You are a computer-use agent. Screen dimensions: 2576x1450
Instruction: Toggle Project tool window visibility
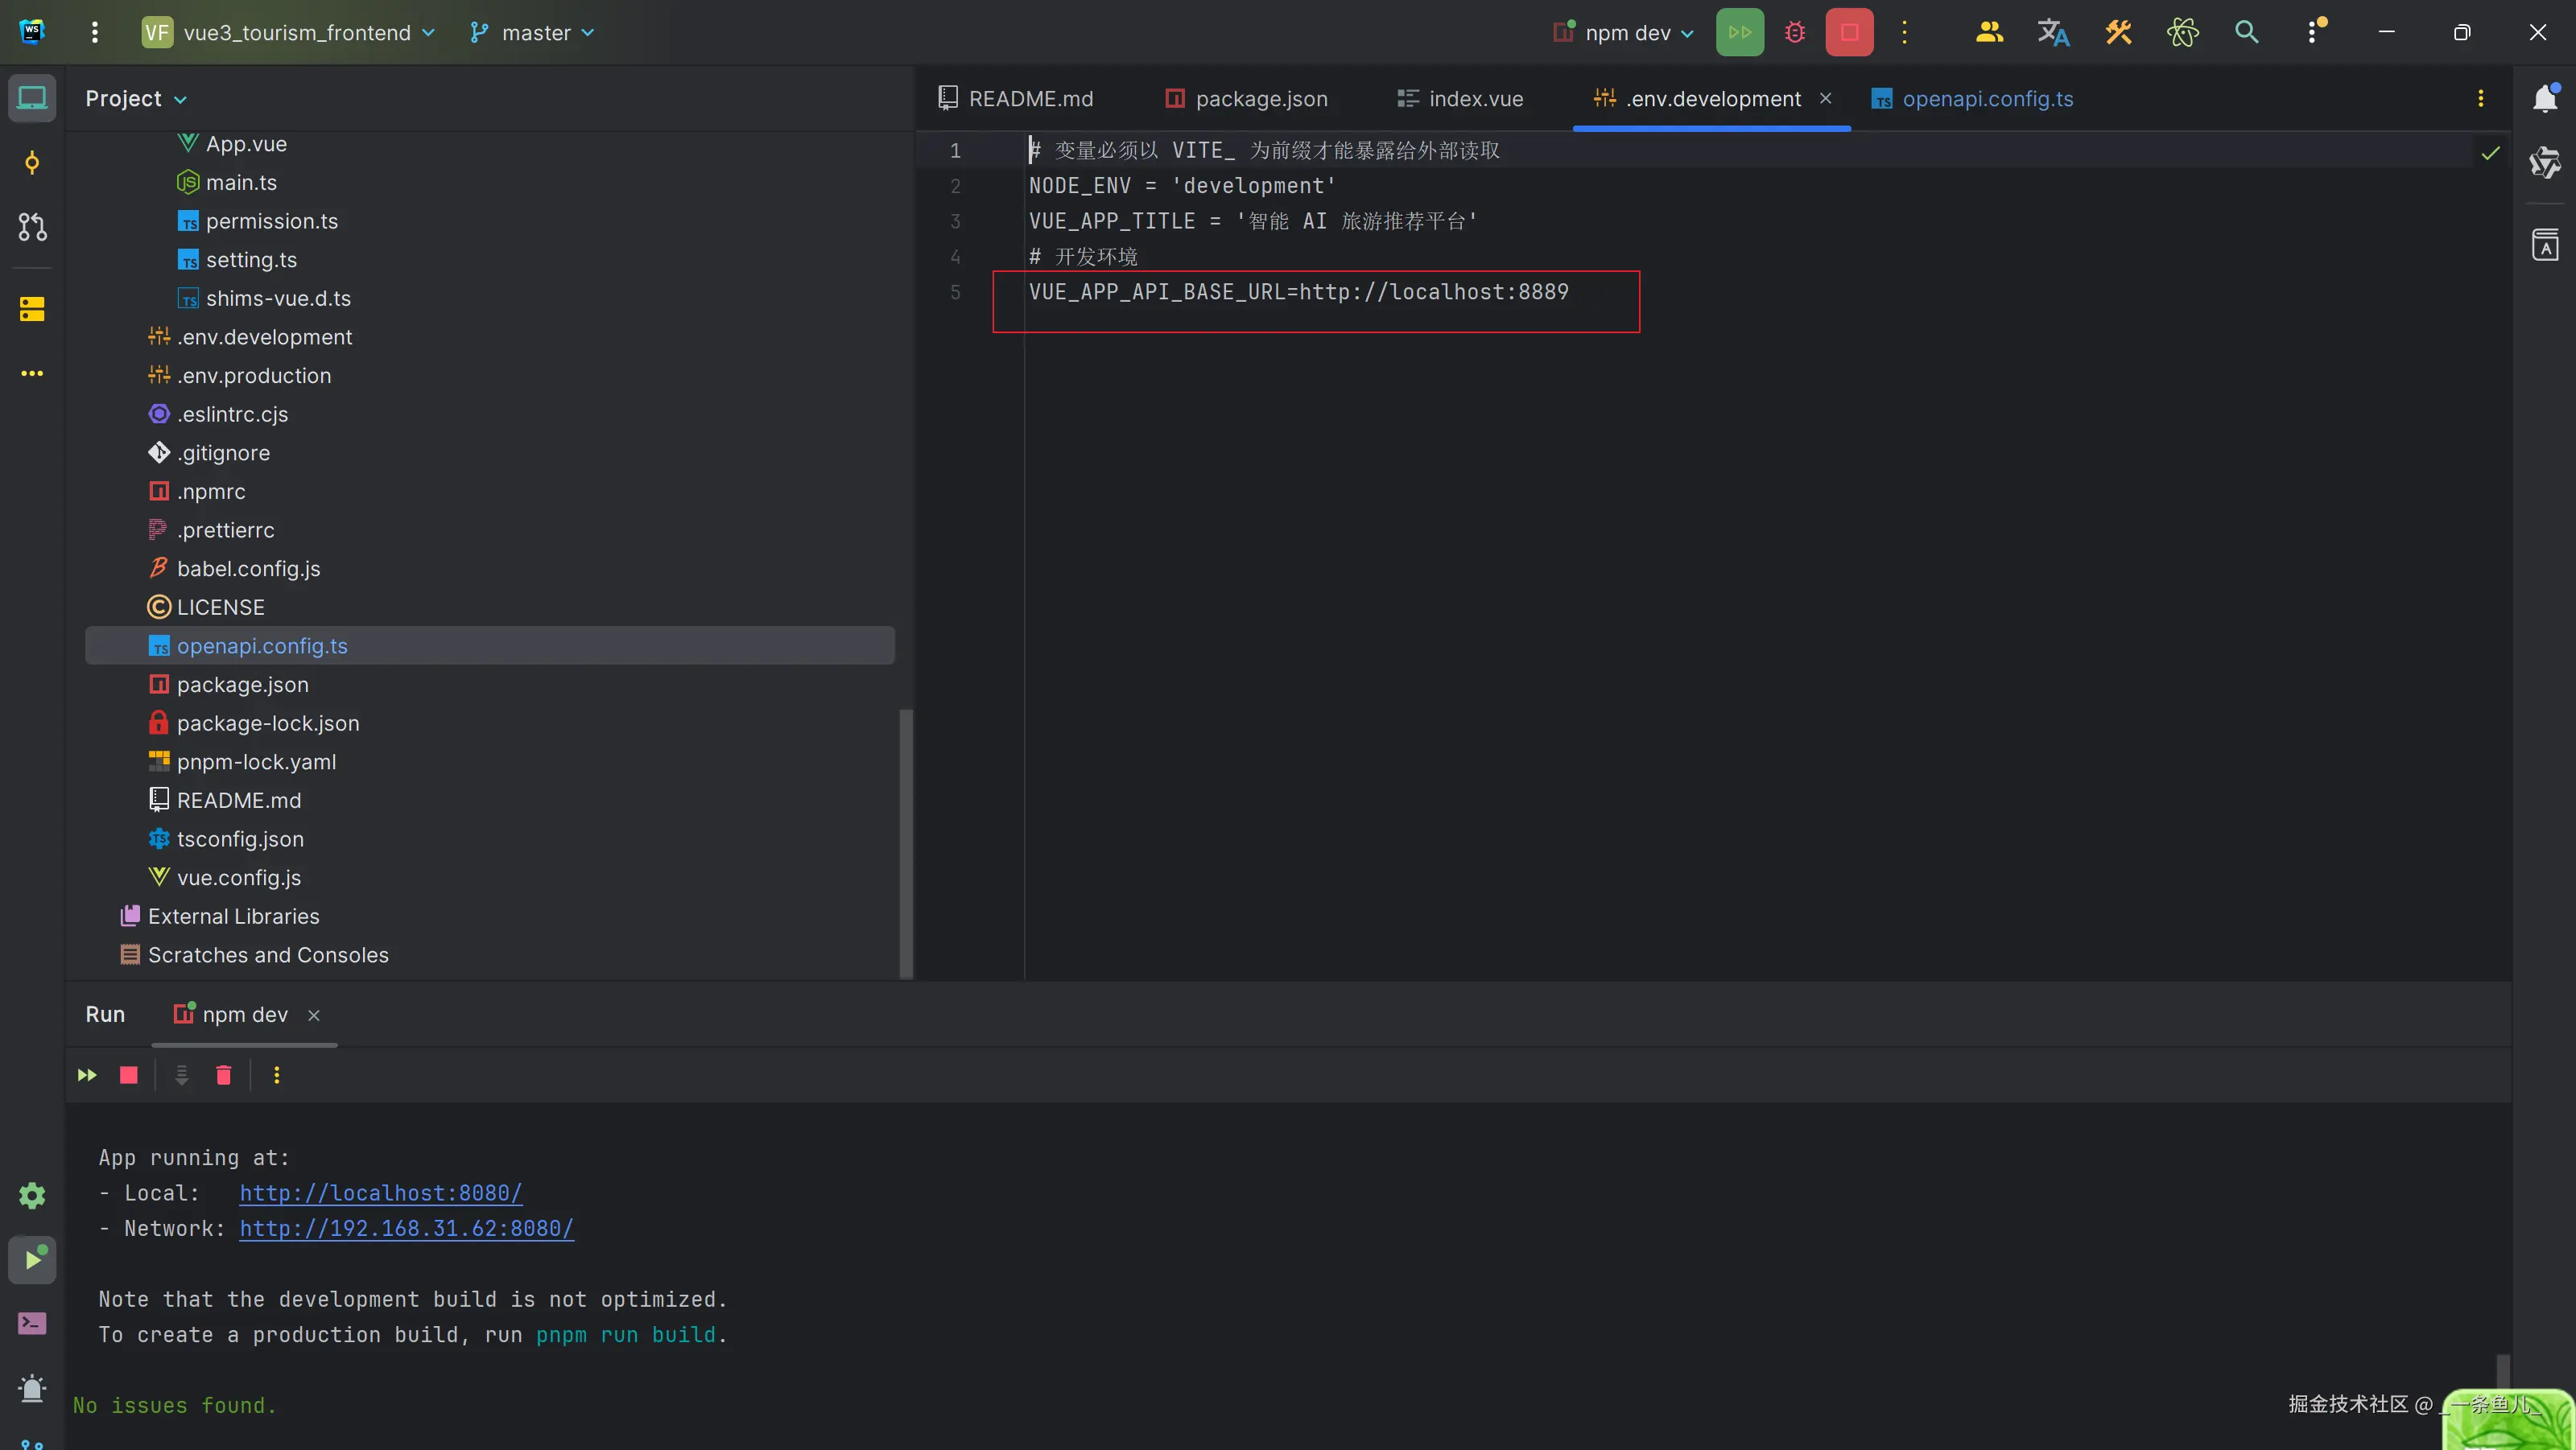(x=32, y=99)
